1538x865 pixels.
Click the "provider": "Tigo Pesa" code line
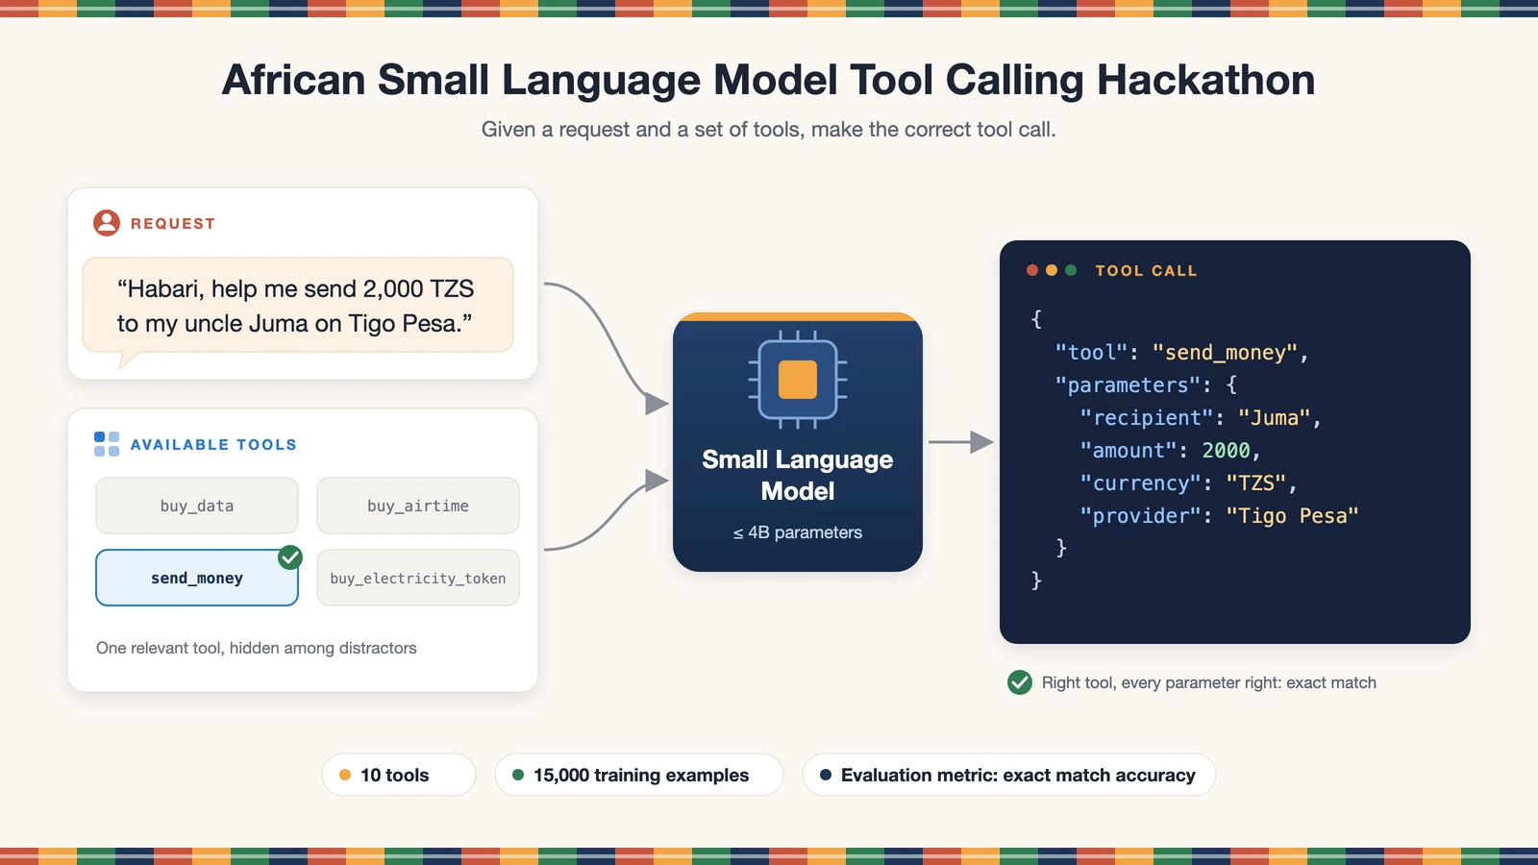pos(1219,516)
